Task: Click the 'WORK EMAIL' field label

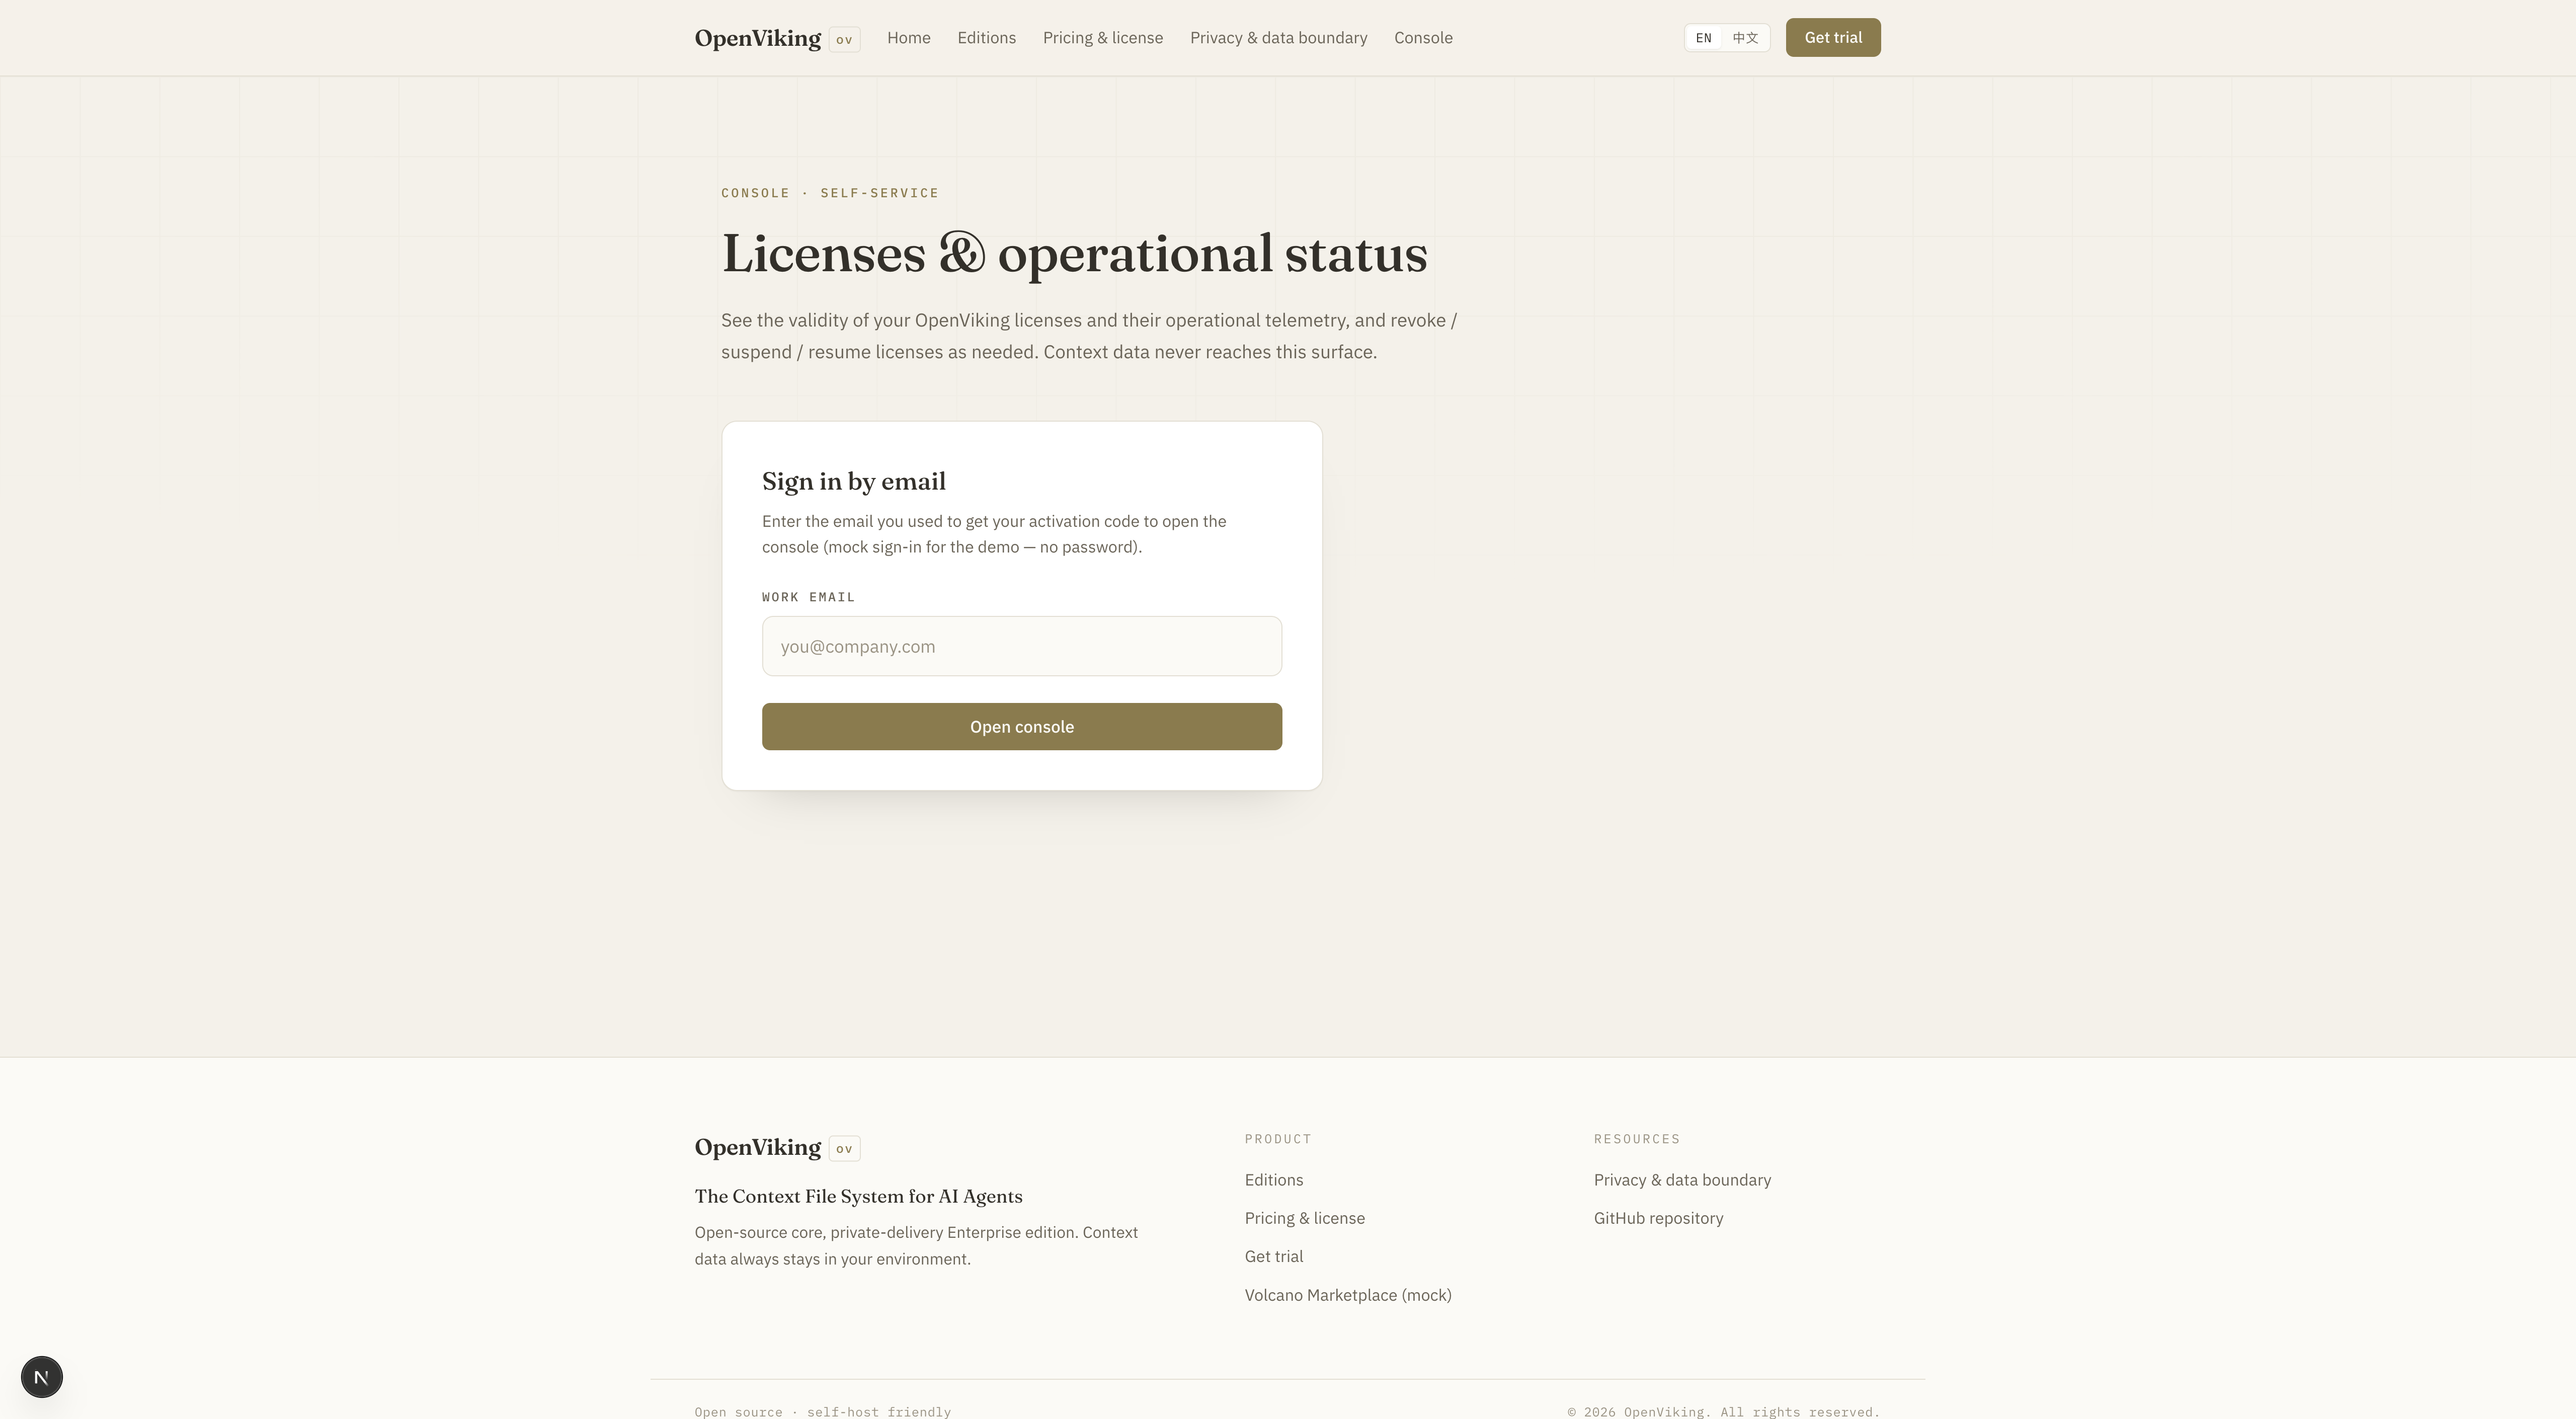Action: [808, 597]
